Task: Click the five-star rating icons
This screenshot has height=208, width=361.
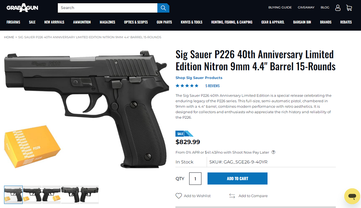Action: pyautogui.click(x=187, y=86)
